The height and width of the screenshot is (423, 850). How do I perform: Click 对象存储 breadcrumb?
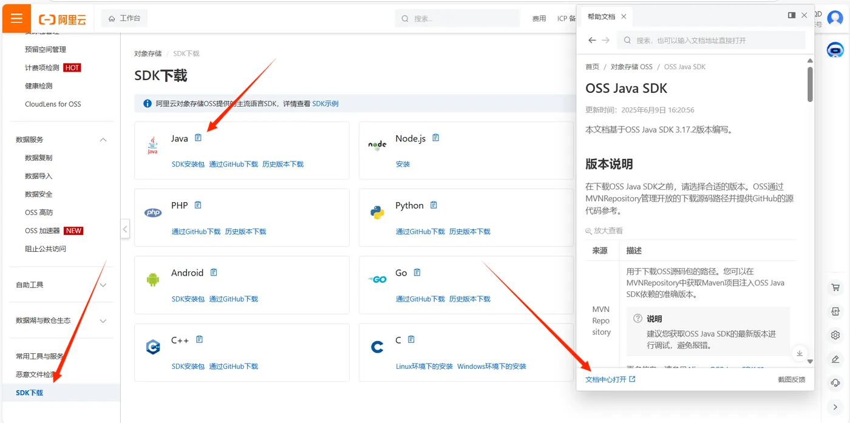point(148,53)
